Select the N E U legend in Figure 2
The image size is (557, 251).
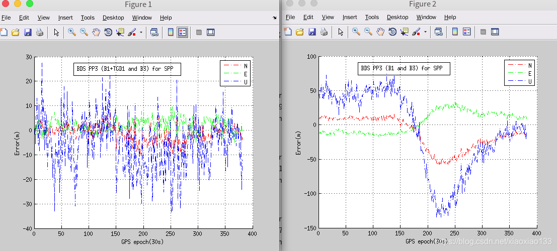click(519, 73)
